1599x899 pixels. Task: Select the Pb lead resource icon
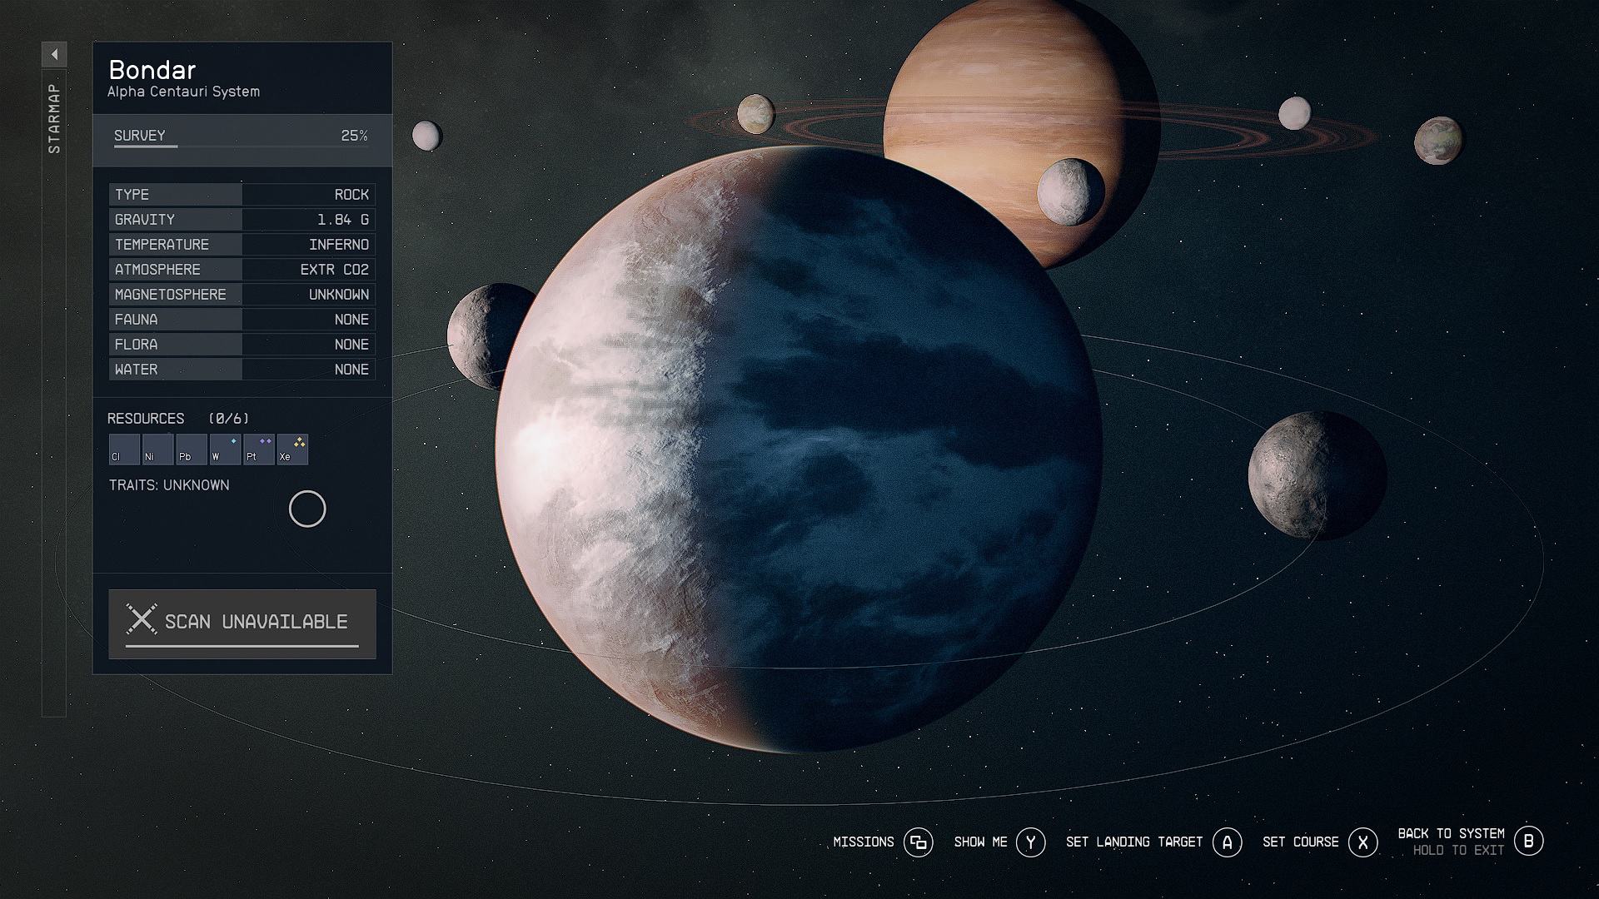(191, 449)
